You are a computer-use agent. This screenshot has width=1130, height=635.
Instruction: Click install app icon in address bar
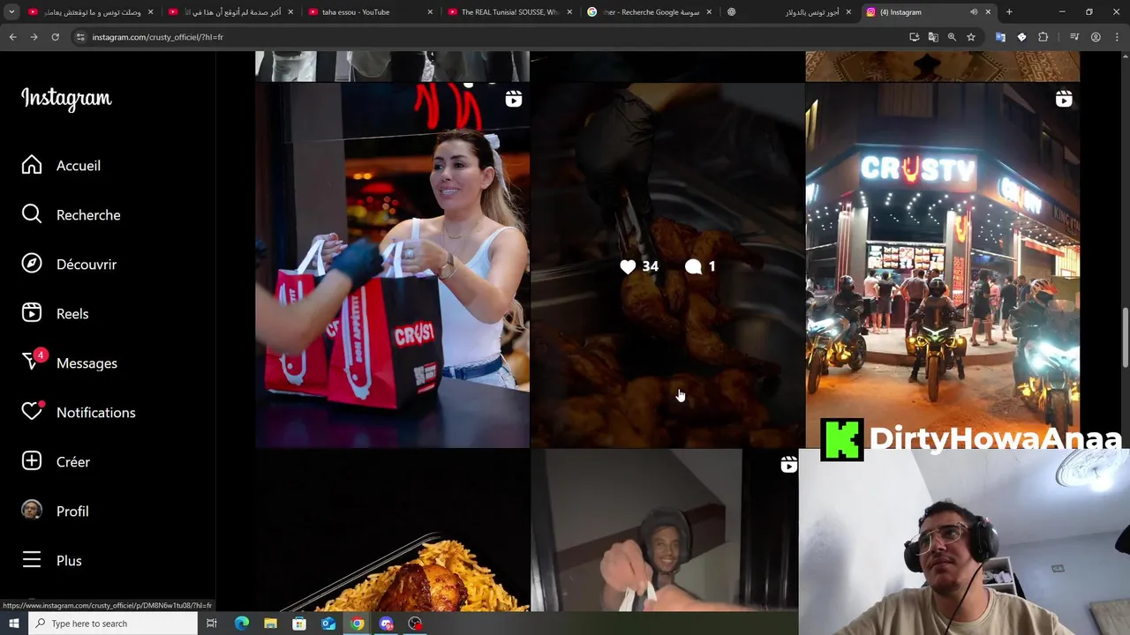[915, 37]
